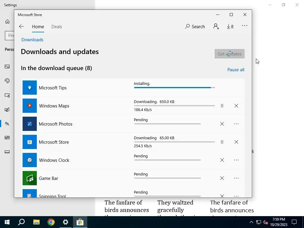The width and height of the screenshot is (304, 228).
Task: Select the Windows Clock row name
Action: click(54, 160)
